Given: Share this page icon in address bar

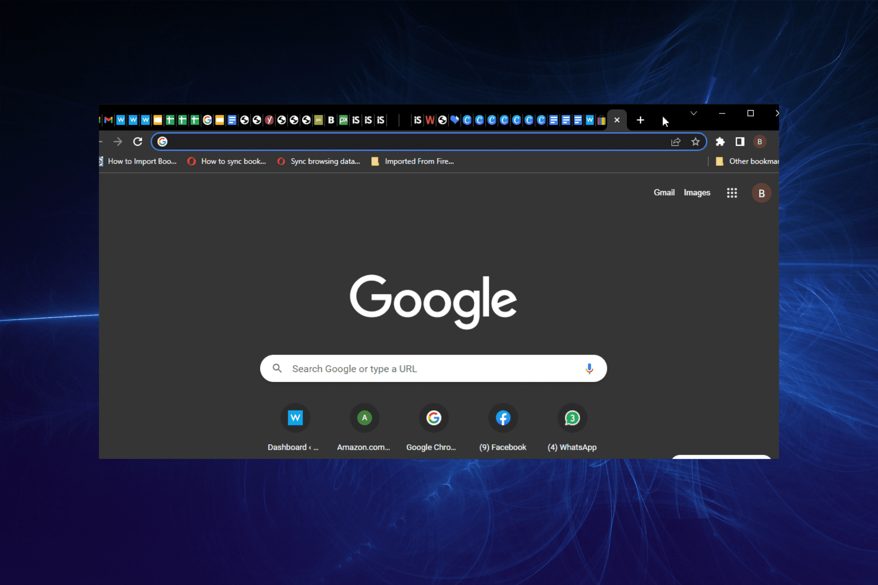Looking at the screenshot, I should (x=676, y=142).
